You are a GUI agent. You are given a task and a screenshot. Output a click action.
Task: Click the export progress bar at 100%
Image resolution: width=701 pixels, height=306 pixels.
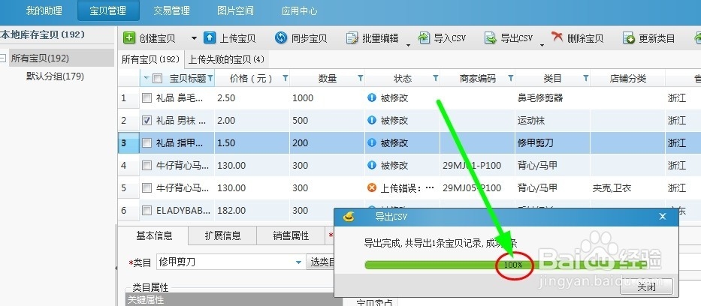coord(506,265)
